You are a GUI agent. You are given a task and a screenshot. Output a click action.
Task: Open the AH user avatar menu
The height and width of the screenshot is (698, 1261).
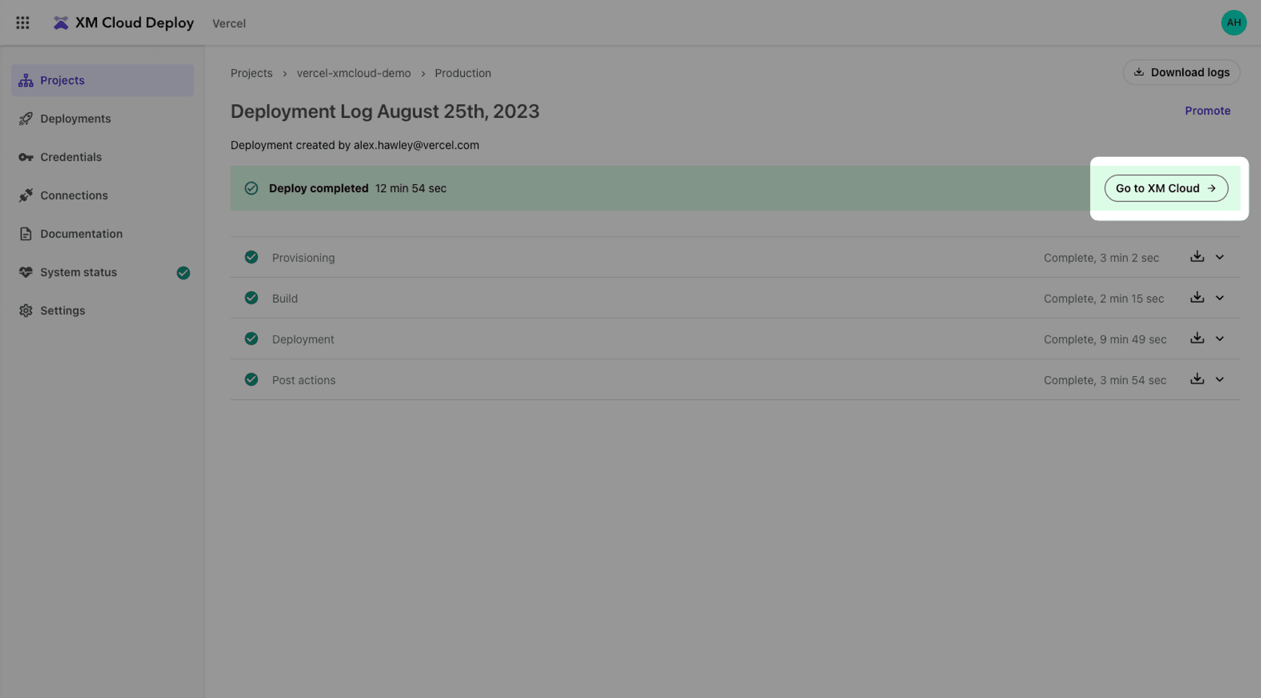tap(1233, 23)
